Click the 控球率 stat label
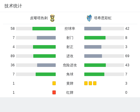The width and height of the screenshot is (140, 112). (70, 29)
